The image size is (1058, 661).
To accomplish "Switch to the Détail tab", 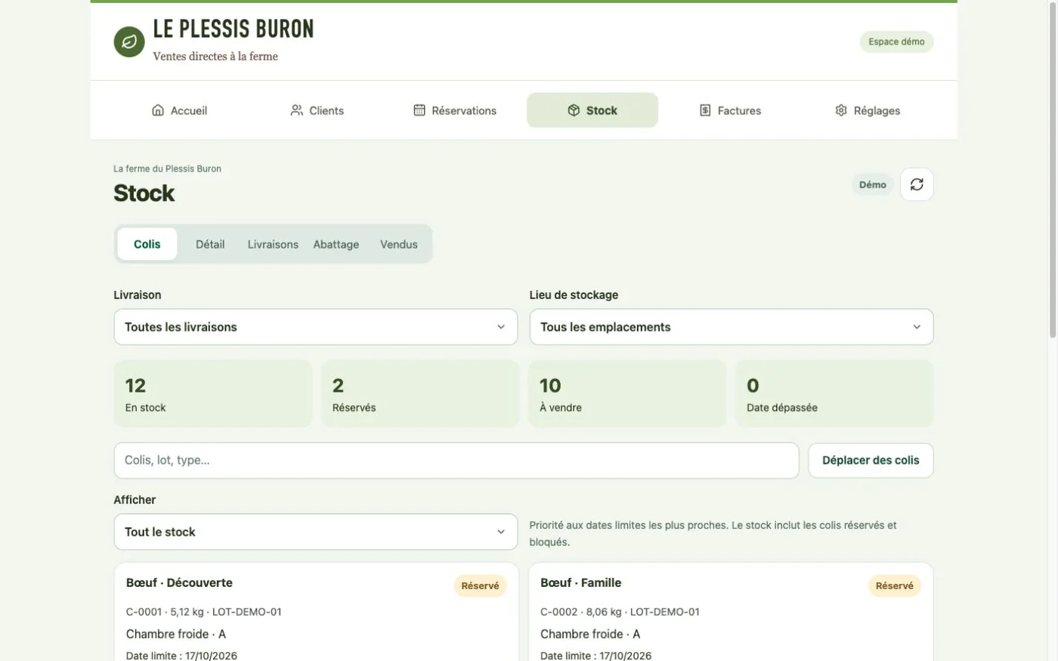I will [x=210, y=244].
